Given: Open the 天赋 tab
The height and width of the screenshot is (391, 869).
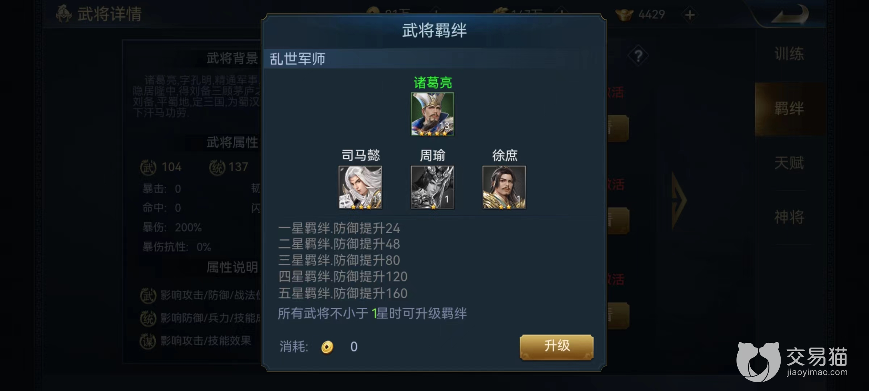Looking at the screenshot, I should point(789,163).
